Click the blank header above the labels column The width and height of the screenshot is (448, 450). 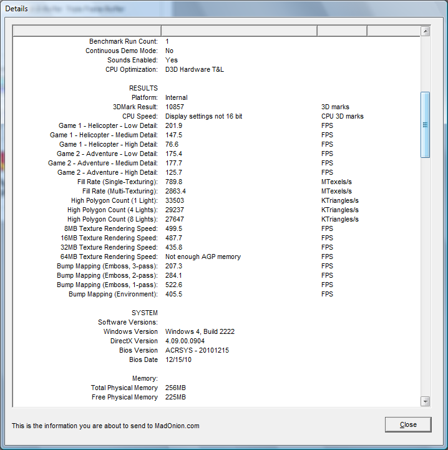click(x=87, y=31)
